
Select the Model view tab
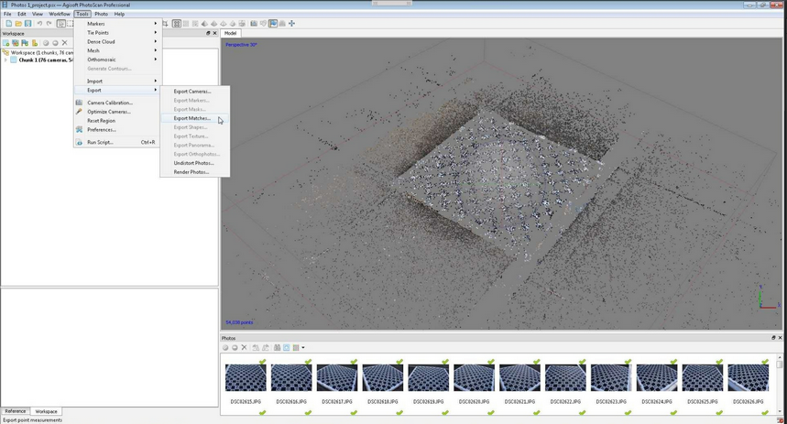[230, 33]
